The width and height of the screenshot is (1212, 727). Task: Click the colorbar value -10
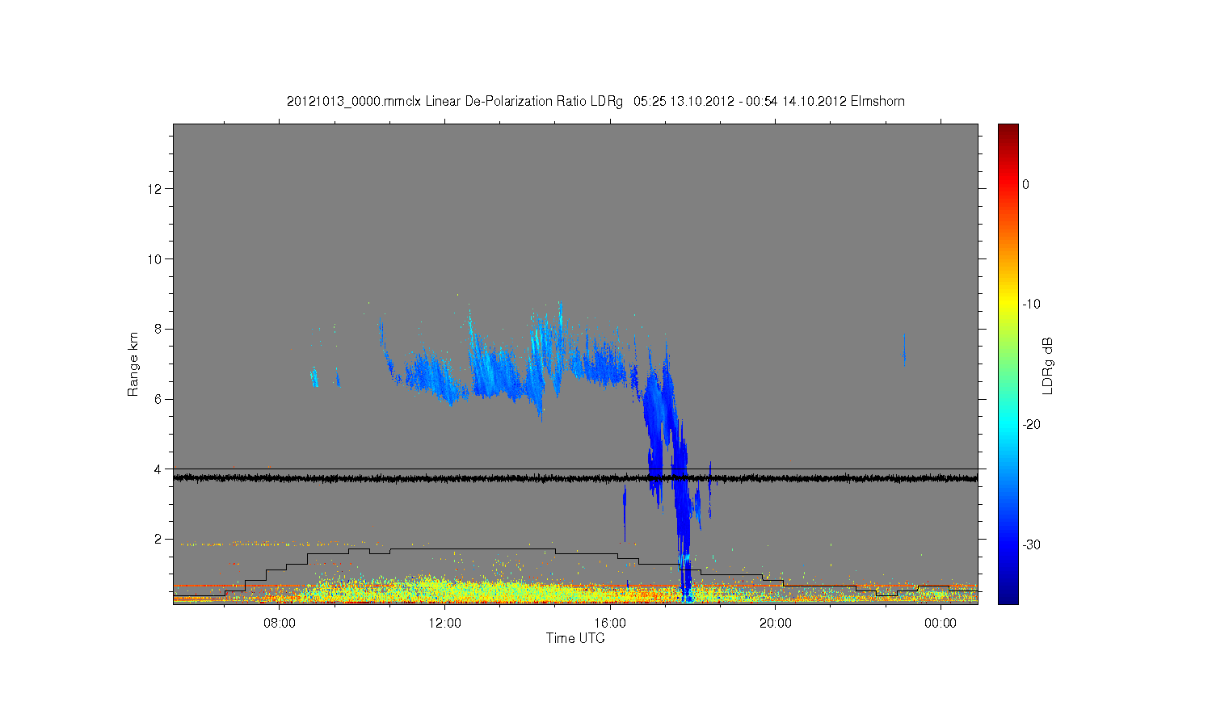coord(1031,304)
